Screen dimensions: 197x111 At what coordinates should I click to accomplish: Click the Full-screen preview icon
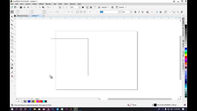click(x=83, y=7)
